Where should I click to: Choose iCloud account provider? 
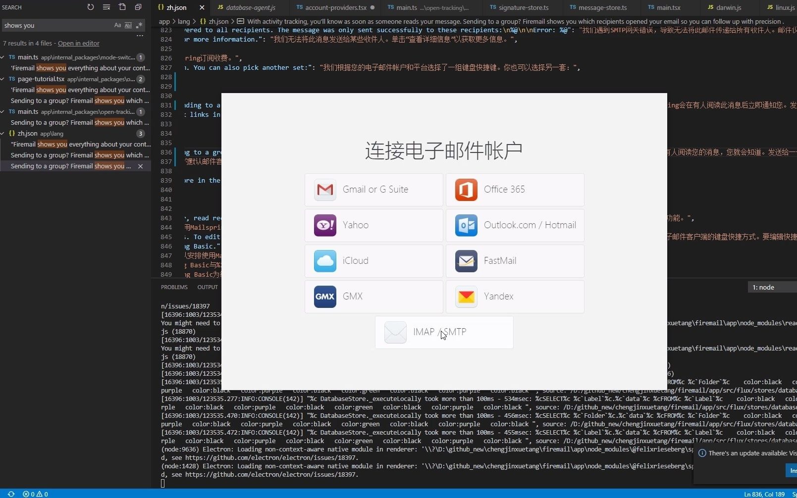(374, 261)
